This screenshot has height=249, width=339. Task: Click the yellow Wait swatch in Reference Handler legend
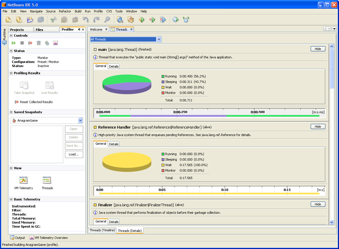163,165
